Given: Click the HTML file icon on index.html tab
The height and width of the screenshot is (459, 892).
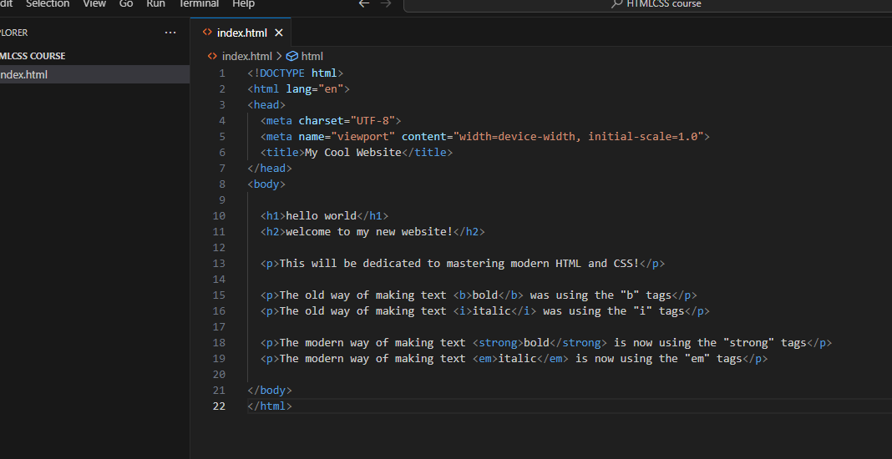Looking at the screenshot, I should [207, 33].
